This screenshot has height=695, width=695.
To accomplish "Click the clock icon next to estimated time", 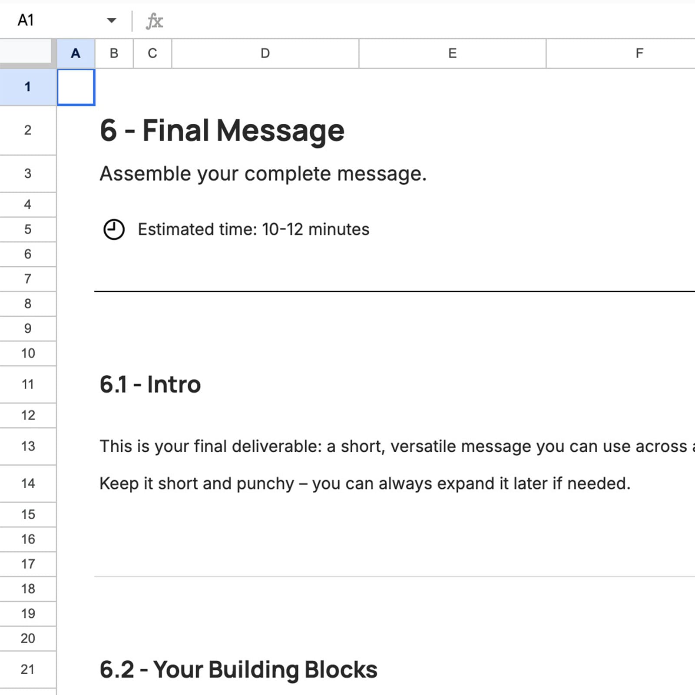I will tap(113, 229).
